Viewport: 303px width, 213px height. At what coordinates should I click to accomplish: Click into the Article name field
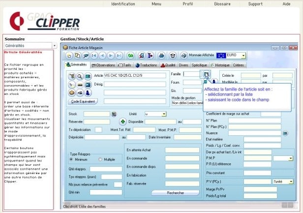pyautogui.click(x=135, y=76)
